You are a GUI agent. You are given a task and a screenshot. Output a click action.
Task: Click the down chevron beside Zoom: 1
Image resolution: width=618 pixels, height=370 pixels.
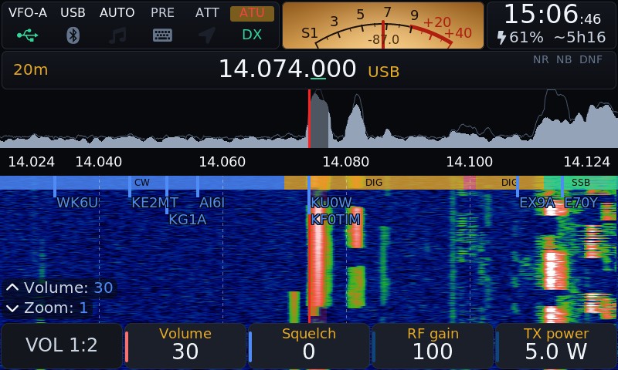tap(12, 308)
